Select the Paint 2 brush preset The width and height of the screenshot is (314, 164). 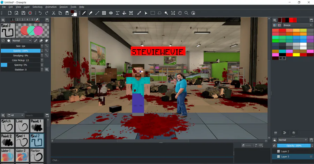coord(7,141)
